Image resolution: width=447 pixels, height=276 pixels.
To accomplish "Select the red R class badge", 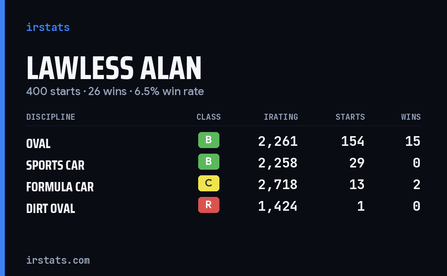I will (x=209, y=205).
